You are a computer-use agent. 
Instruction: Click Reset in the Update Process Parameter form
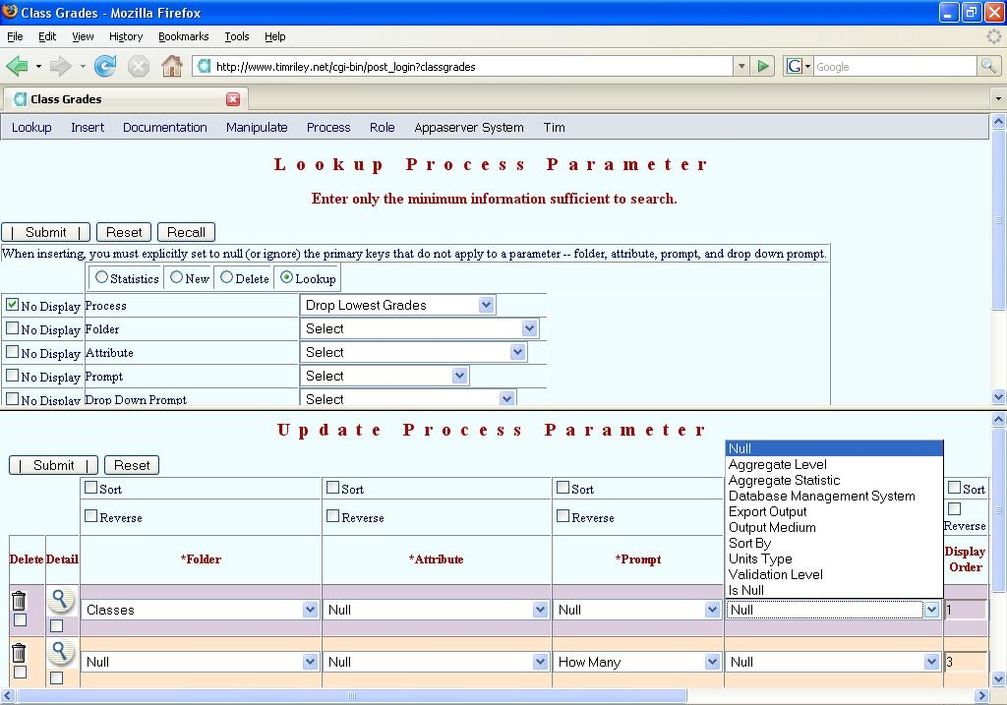132,465
